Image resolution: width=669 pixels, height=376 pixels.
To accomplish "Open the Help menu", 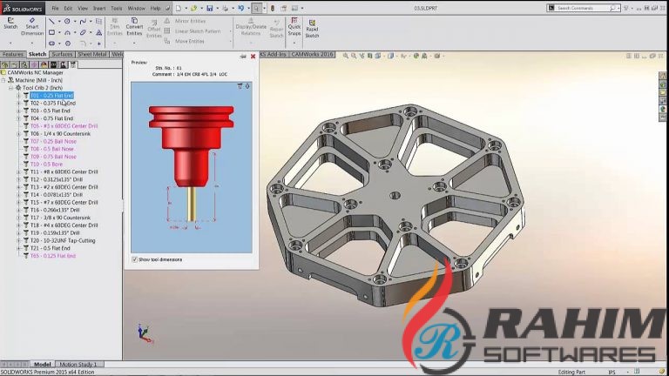I will coord(155,8).
